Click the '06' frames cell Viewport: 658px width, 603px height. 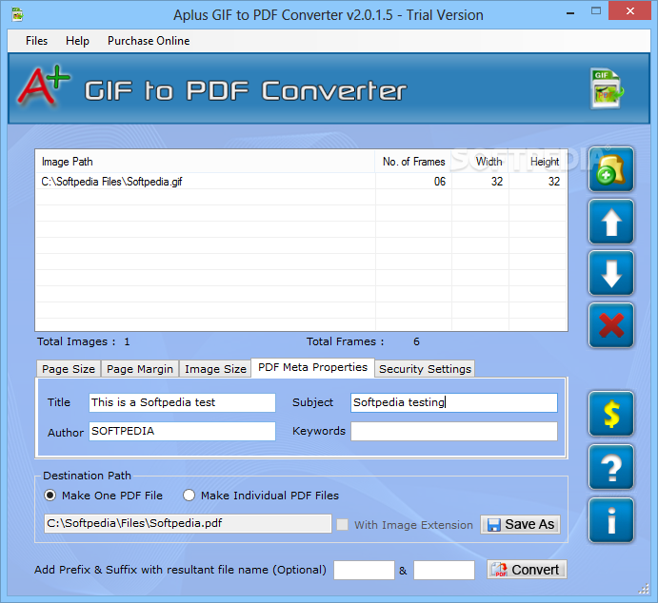[413, 182]
